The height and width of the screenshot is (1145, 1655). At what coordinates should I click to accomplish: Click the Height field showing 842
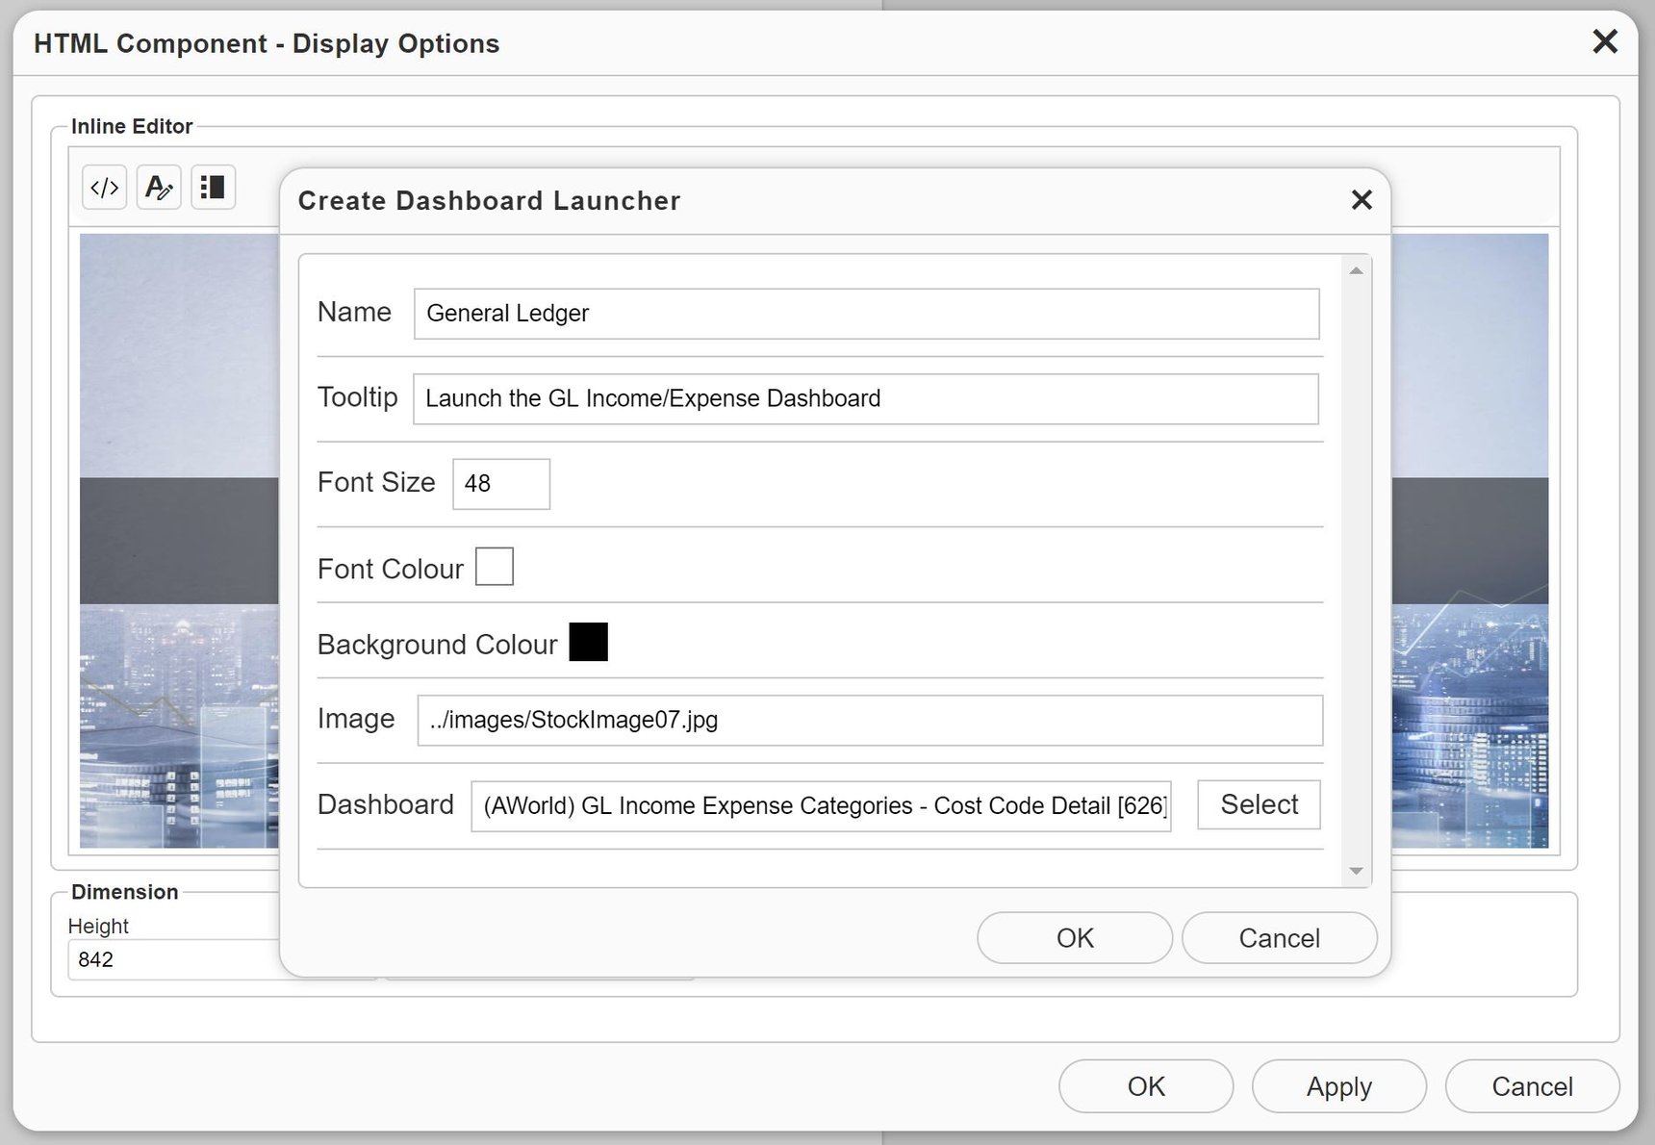[173, 959]
